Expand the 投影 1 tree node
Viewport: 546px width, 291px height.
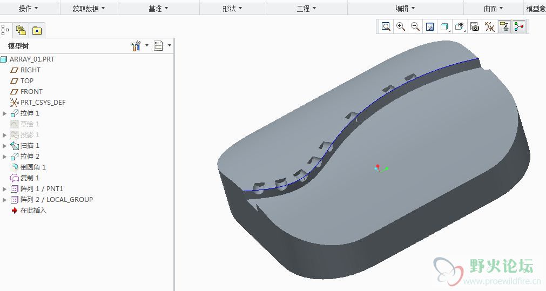point(4,135)
